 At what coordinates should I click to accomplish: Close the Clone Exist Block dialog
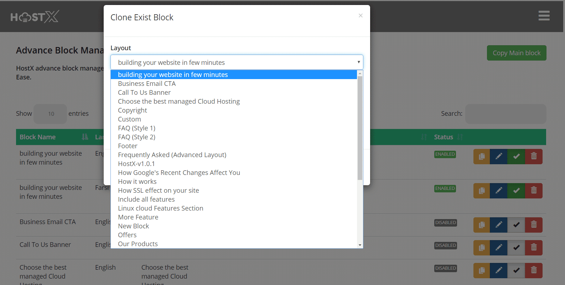pyautogui.click(x=361, y=16)
